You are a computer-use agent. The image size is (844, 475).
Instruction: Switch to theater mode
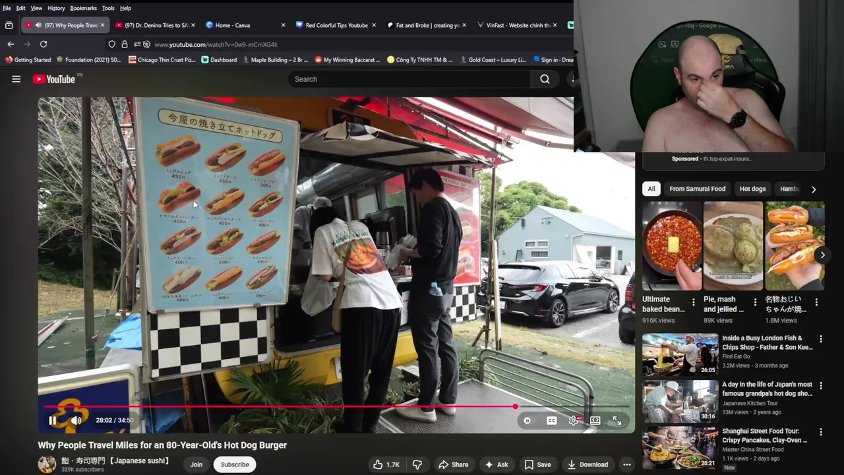[595, 420]
